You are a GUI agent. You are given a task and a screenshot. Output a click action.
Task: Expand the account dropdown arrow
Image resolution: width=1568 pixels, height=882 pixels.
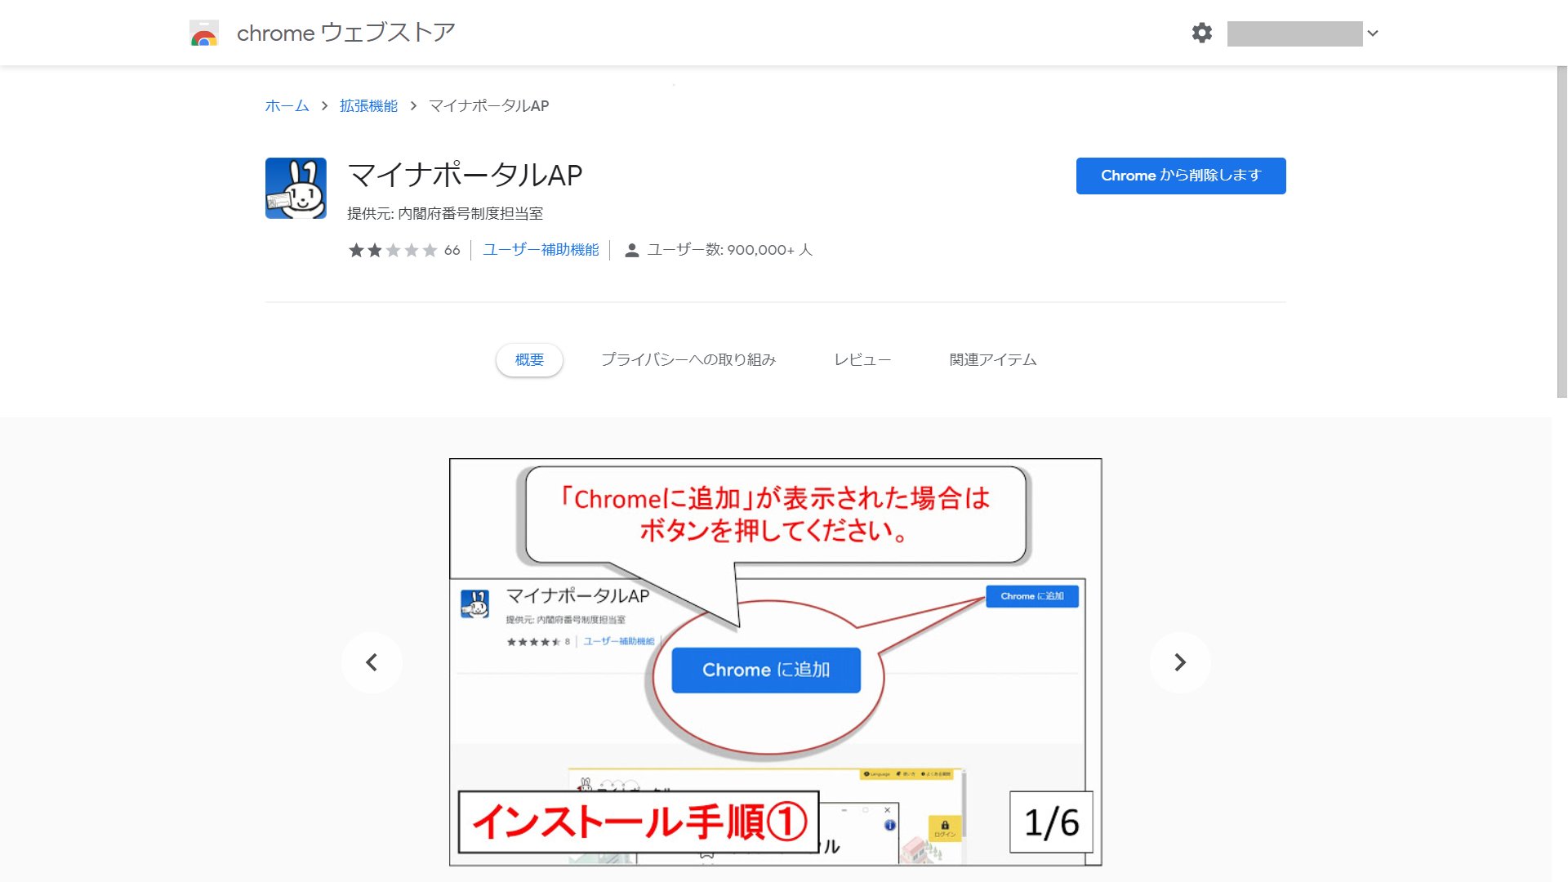[x=1373, y=33]
